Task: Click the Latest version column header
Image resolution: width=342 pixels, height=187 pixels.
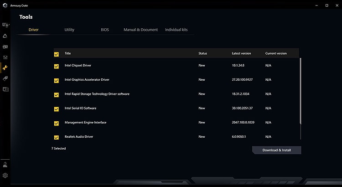Action: point(241,53)
